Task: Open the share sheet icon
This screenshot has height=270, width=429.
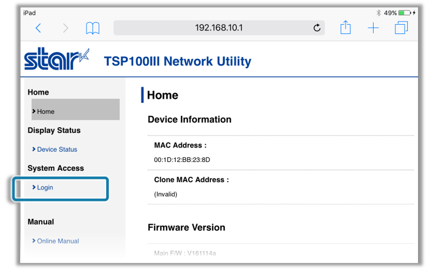Action: click(345, 28)
